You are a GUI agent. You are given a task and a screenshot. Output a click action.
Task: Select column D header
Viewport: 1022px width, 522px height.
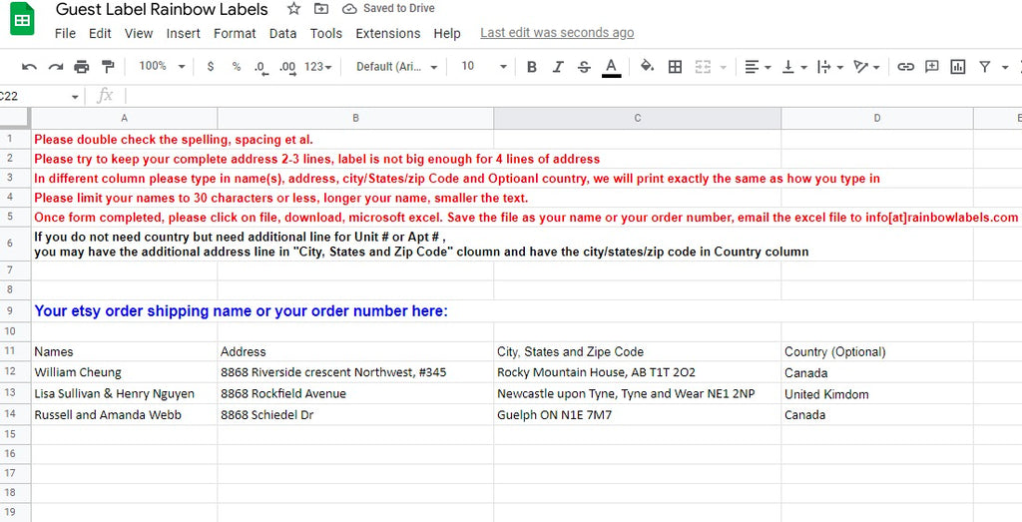click(877, 118)
